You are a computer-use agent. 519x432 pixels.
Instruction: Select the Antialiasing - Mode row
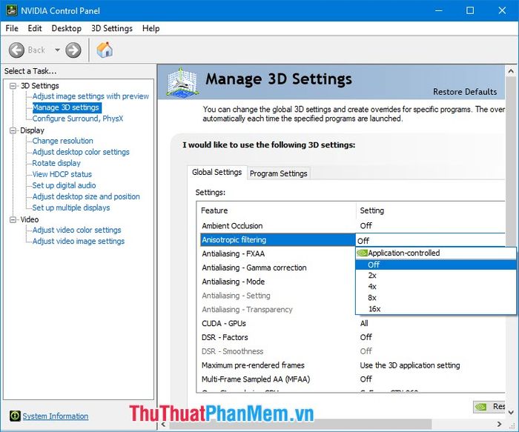[x=278, y=282]
